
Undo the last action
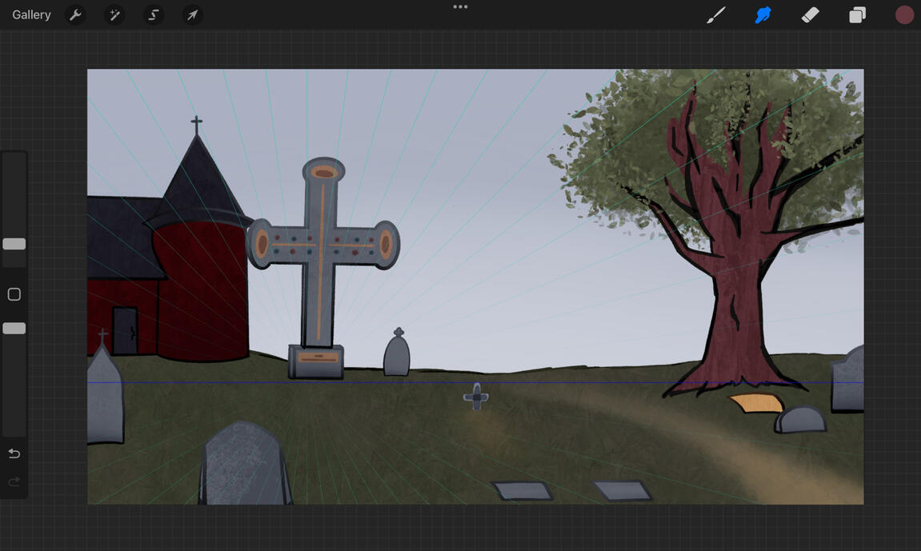14,453
